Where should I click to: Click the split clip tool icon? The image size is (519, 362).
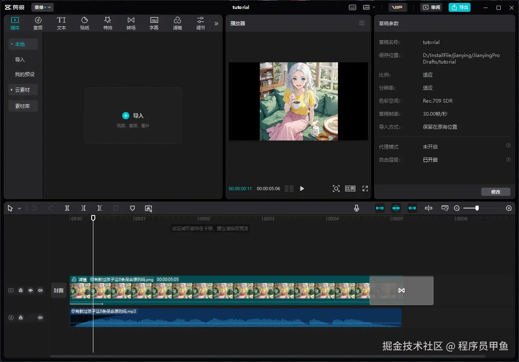click(67, 208)
